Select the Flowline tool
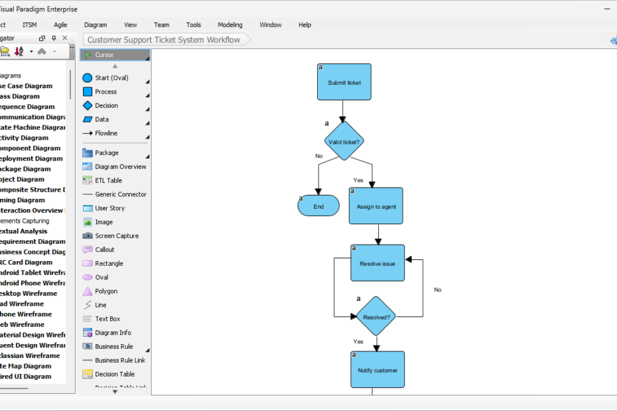 click(106, 133)
